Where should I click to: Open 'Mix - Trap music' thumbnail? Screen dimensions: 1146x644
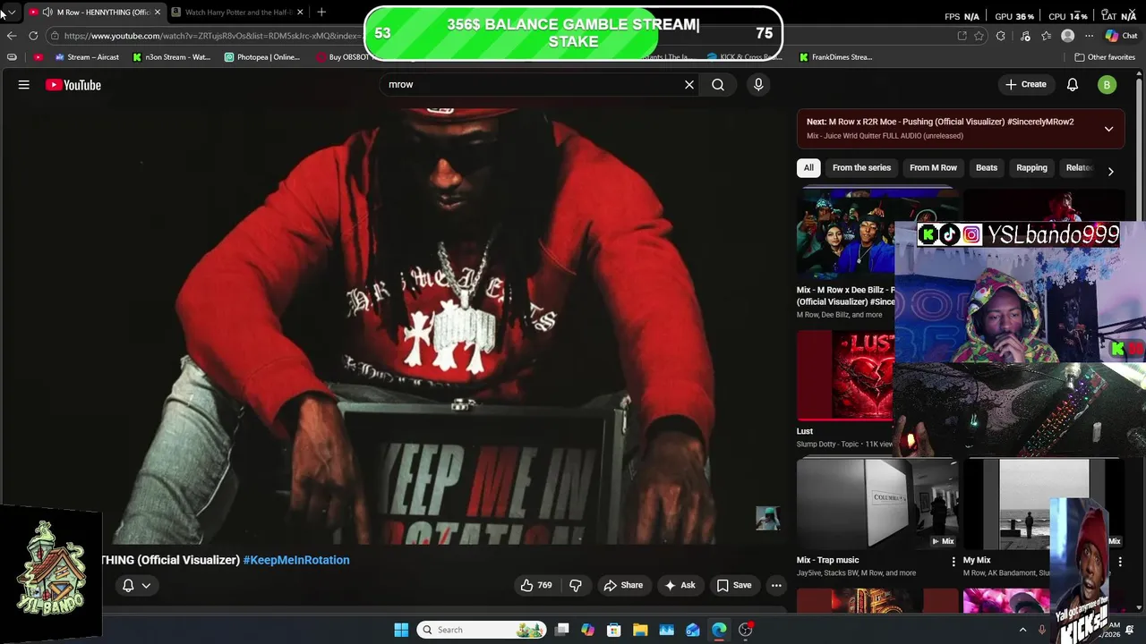[x=877, y=504]
